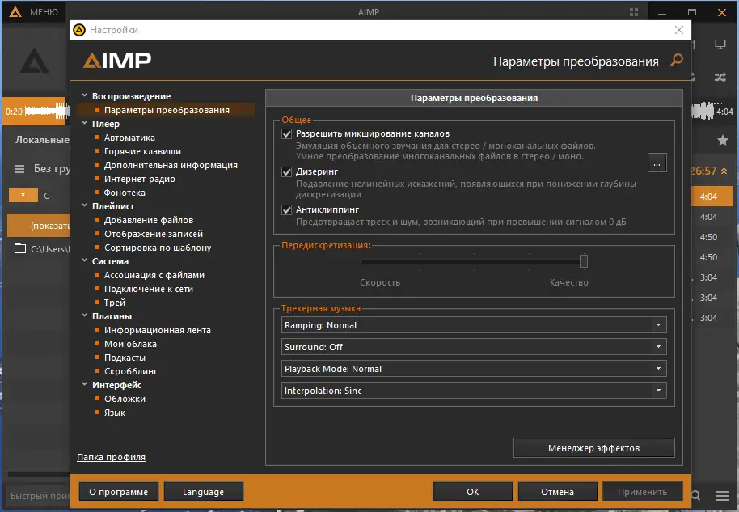Image resolution: width=739 pixels, height=512 pixels.
Task: Open the Папка профиля link
Action: coord(112,457)
